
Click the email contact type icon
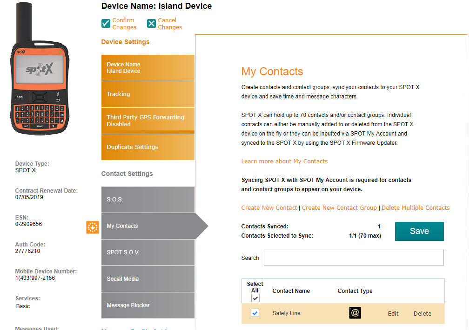coord(355,313)
